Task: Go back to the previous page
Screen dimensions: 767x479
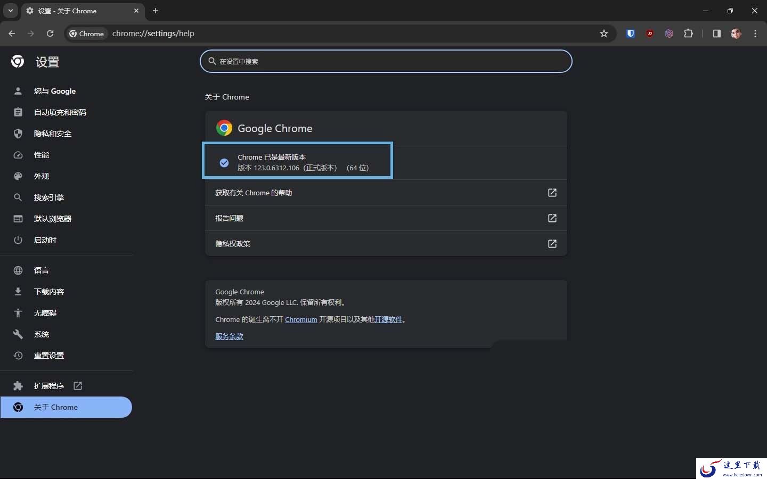Action: tap(12, 34)
